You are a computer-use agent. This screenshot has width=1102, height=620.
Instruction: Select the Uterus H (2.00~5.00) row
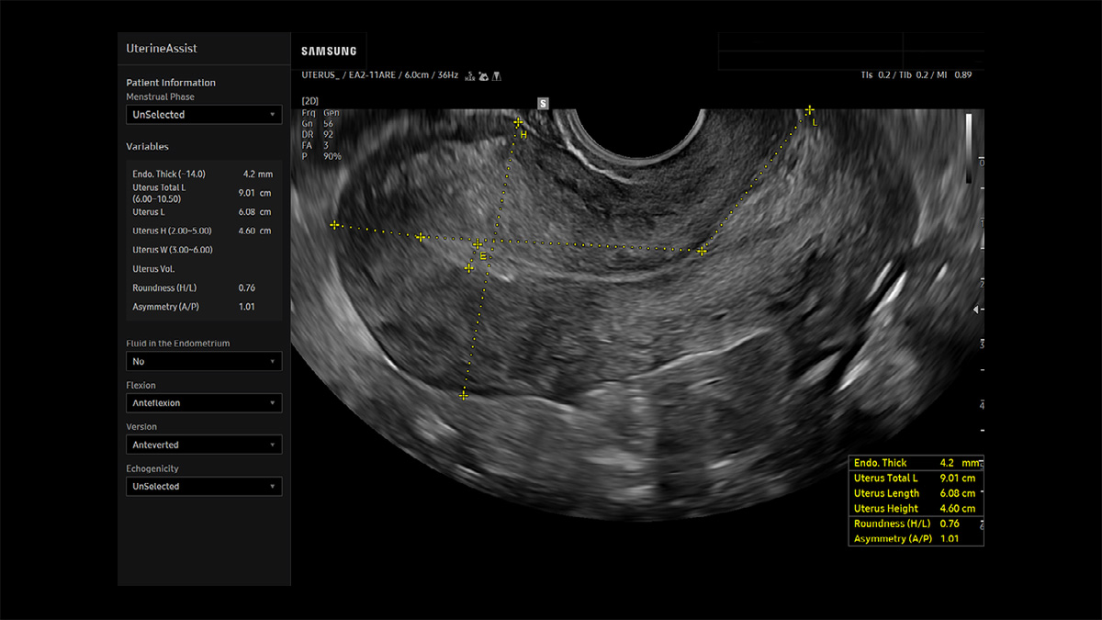(x=204, y=231)
